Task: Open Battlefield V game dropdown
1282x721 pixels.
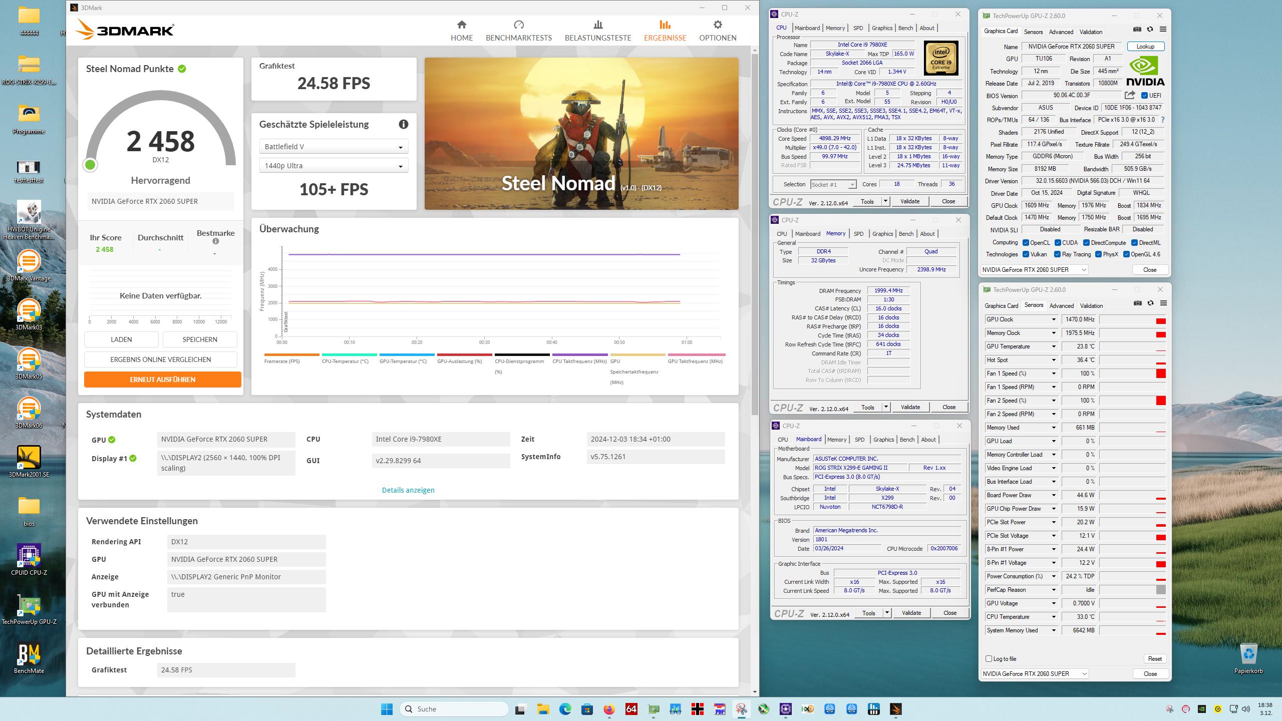Action: point(334,147)
